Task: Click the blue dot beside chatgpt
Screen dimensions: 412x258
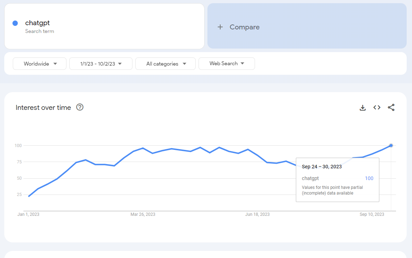Action: point(15,23)
